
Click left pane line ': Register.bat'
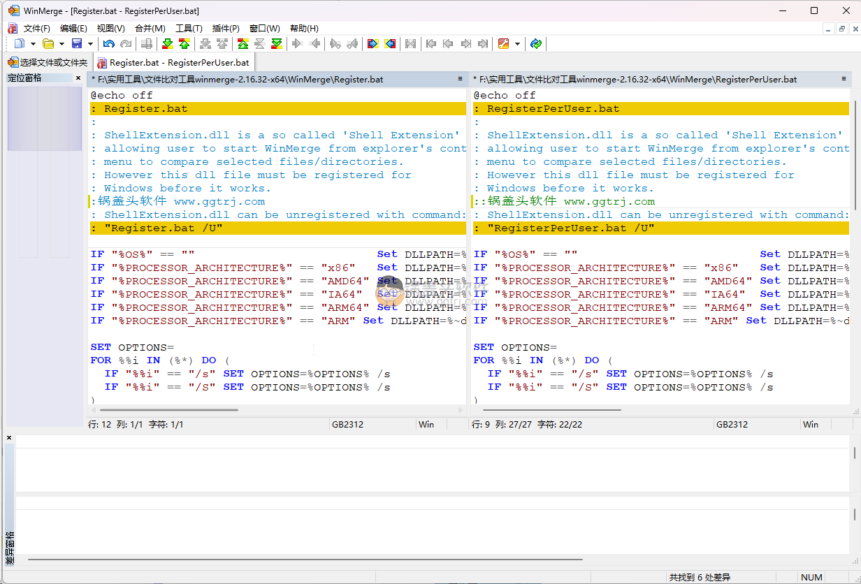coord(277,108)
